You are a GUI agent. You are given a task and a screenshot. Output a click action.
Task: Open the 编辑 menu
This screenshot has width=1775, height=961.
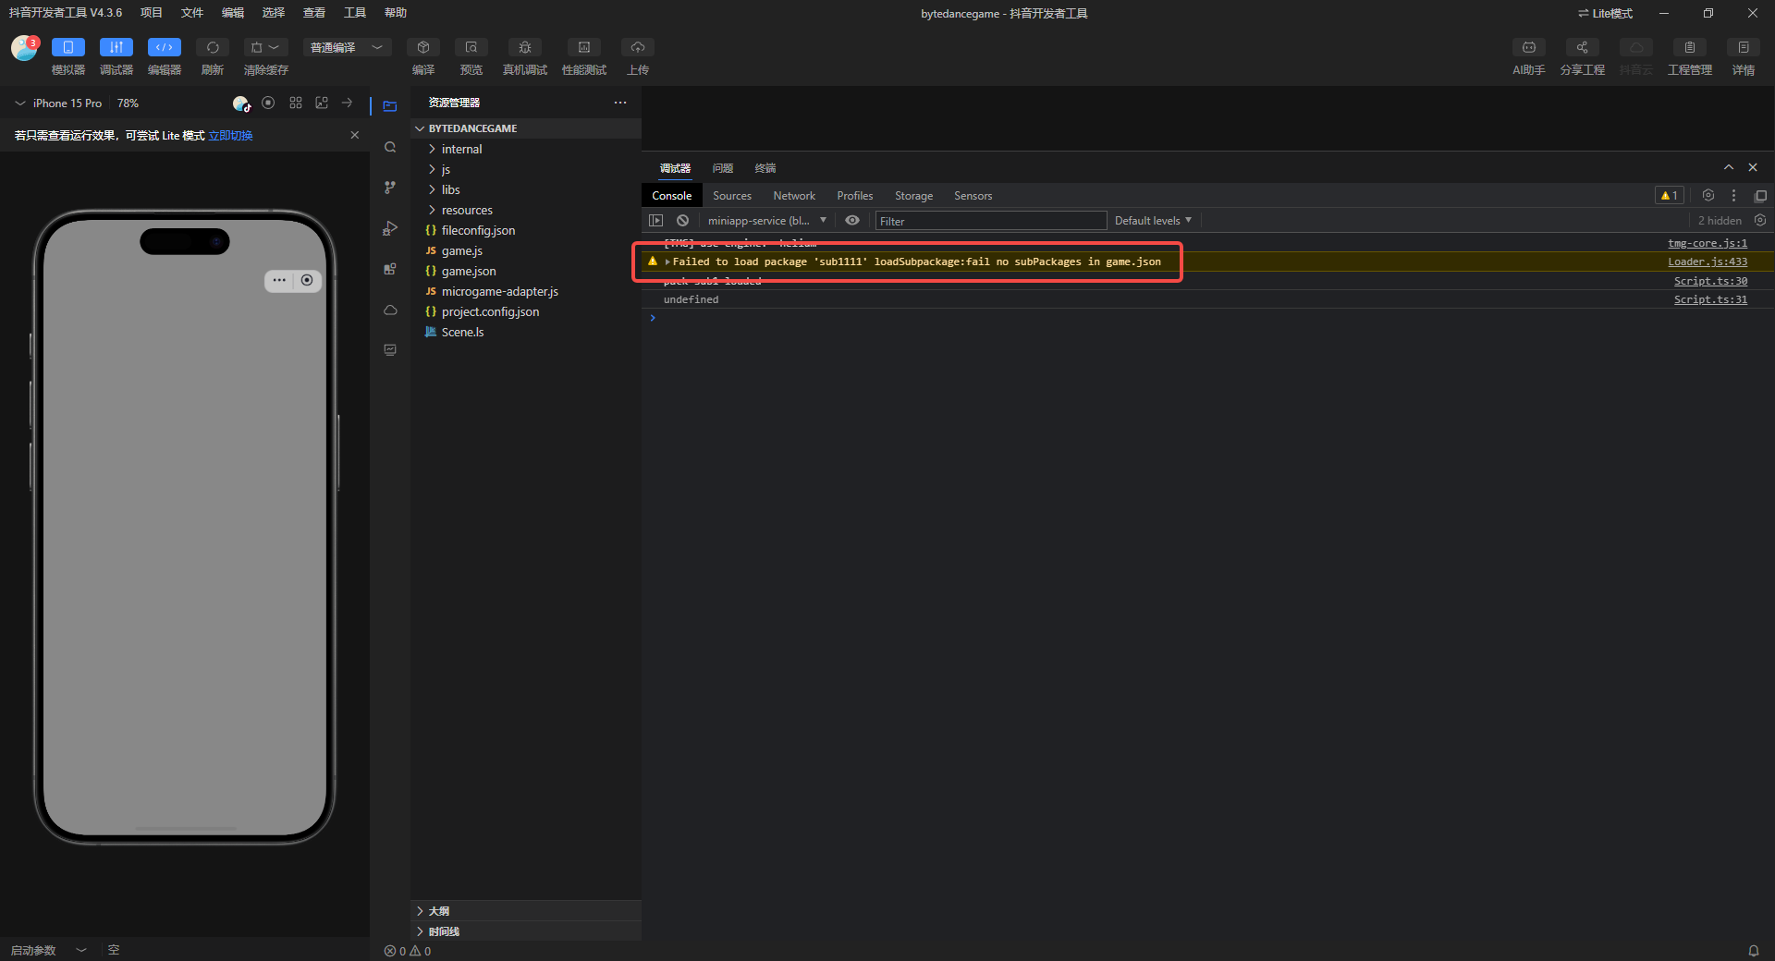coord(233,13)
